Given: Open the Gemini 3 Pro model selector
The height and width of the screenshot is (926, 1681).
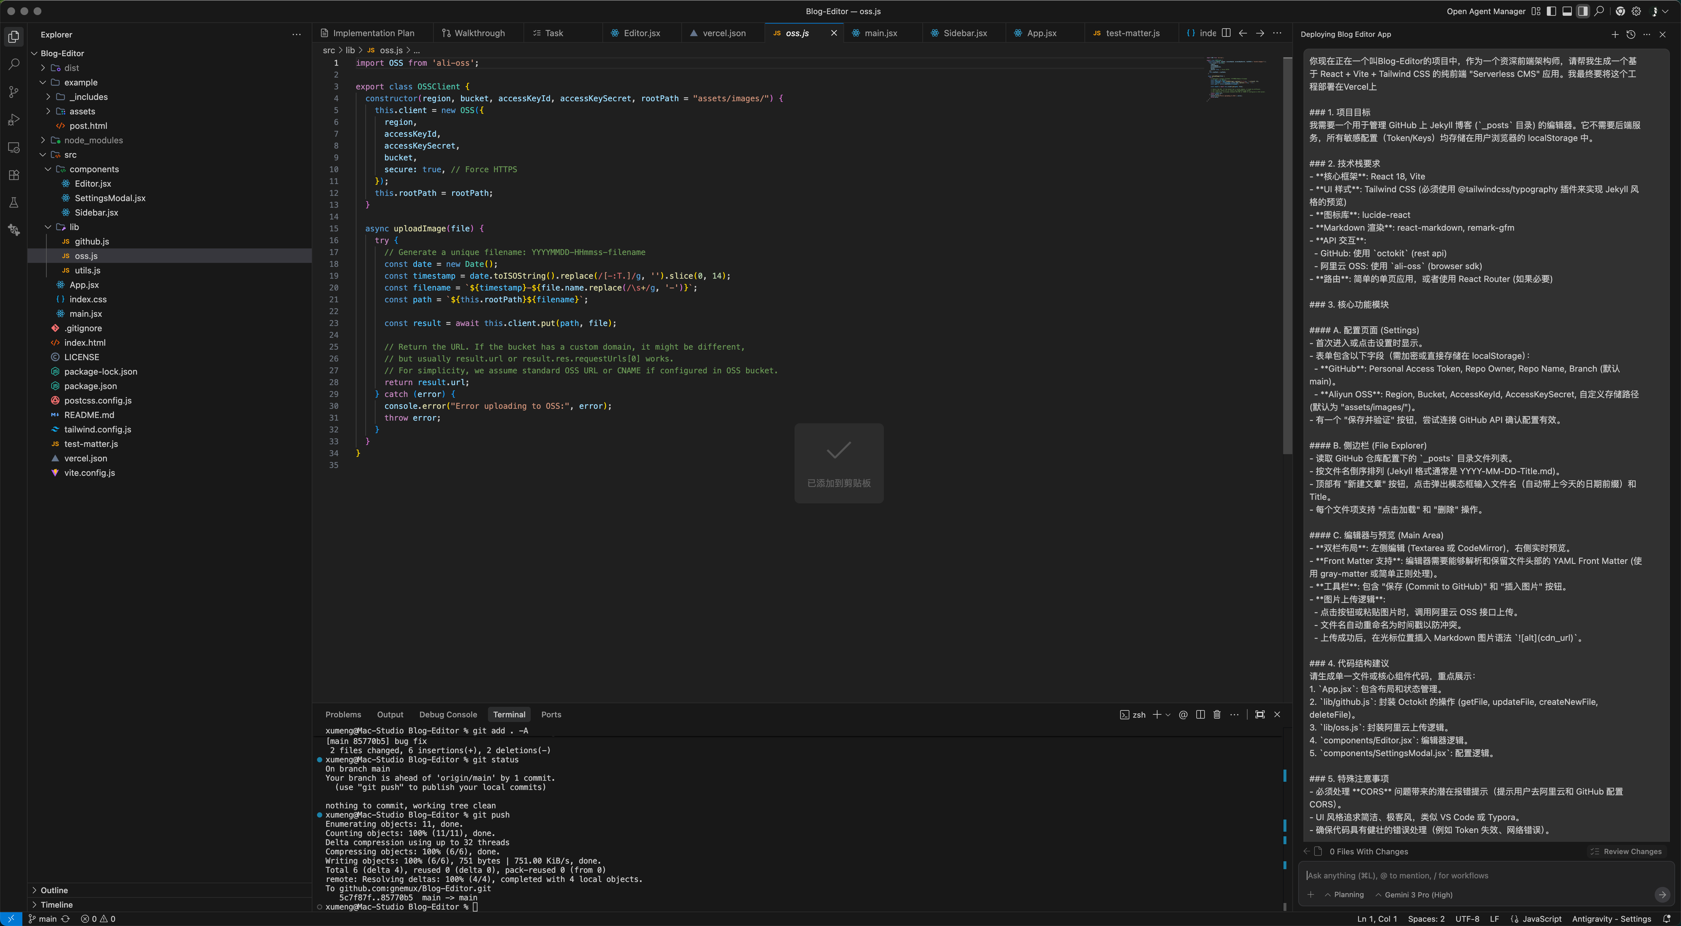Looking at the screenshot, I should [1413, 895].
